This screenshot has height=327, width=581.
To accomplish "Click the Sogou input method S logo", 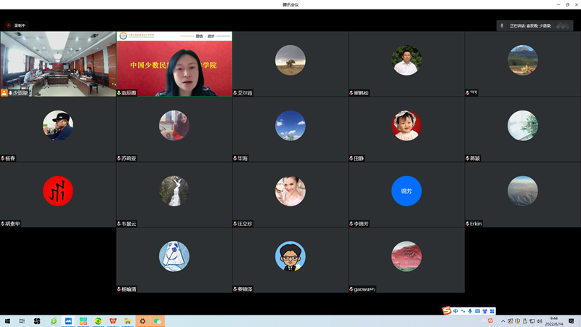I will click(447, 311).
